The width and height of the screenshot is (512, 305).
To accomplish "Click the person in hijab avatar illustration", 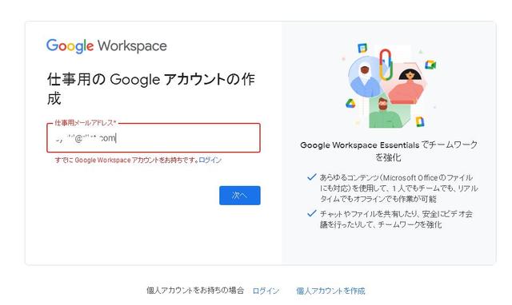I will coord(365,78).
